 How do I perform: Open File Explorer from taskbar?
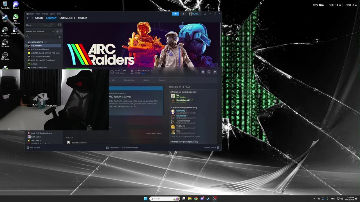[190, 199]
